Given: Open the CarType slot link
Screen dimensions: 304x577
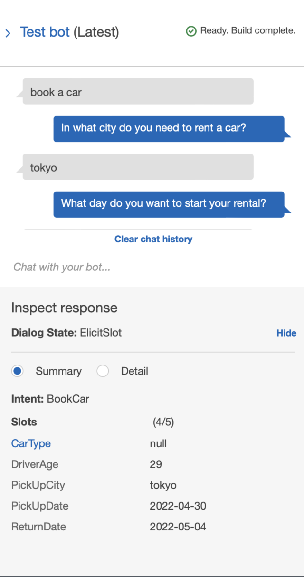Looking at the screenshot, I should [31, 443].
